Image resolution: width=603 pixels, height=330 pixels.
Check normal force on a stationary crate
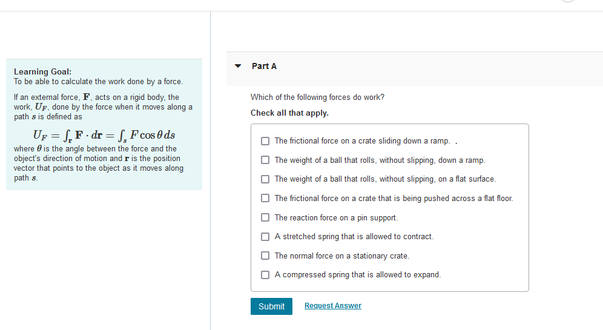pos(265,256)
